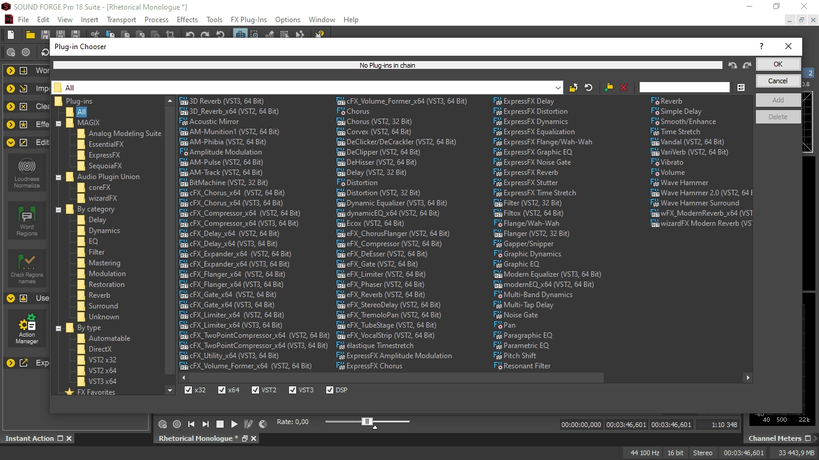This screenshot has width=819, height=460.
Task: Switch to the Rhetorical Monologue tab
Action: tap(198, 438)
